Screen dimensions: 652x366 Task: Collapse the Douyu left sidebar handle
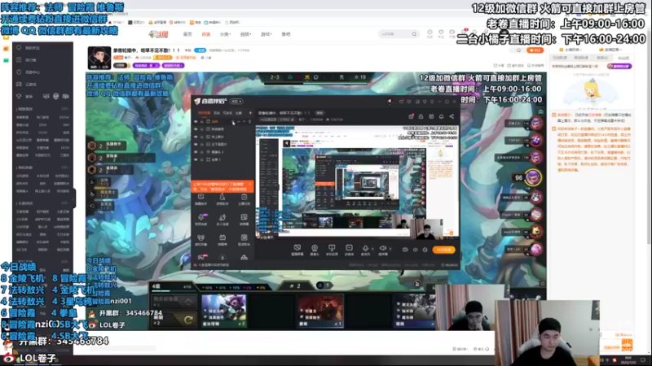pyautogui.click(x=74, y=198)
